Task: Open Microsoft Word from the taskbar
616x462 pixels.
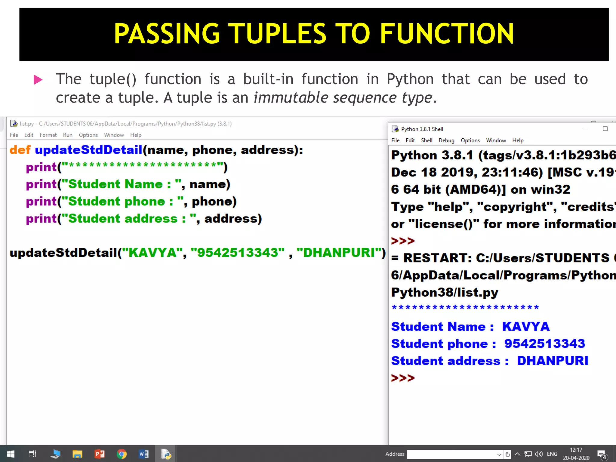Action: [x=144, y=454]
